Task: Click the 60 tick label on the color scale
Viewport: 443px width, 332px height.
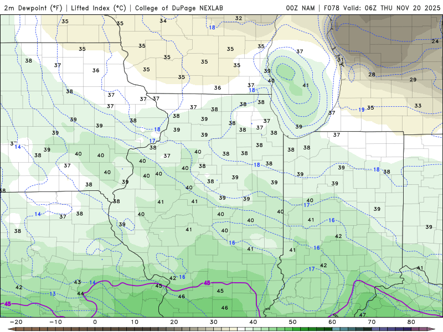Action: pos(332,322)
